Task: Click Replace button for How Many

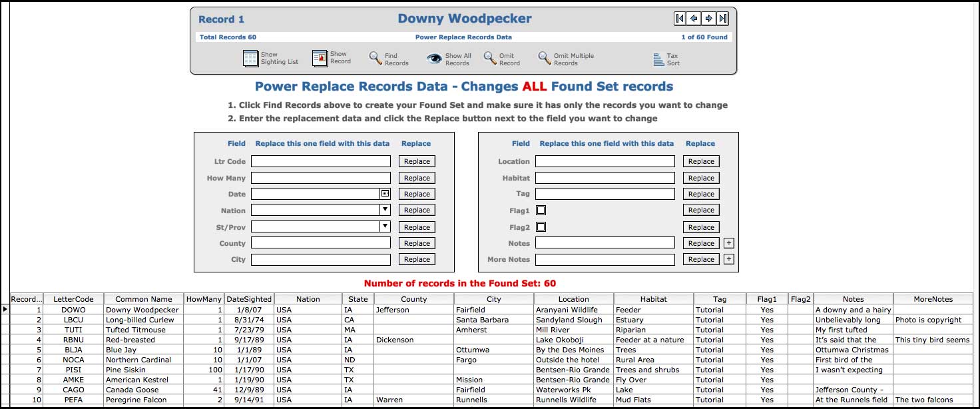Action: (417, 178)
